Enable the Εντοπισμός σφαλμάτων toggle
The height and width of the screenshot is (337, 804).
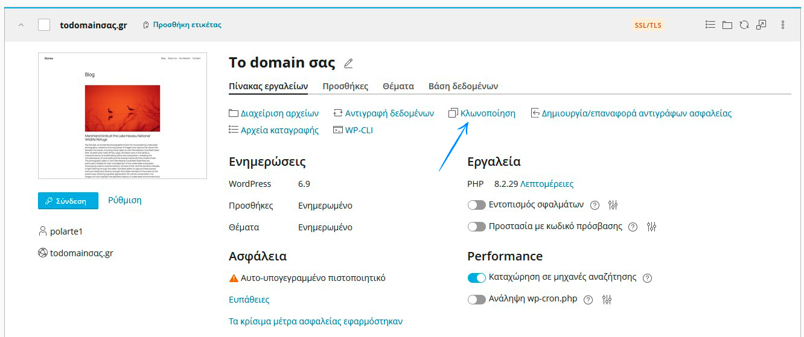tap(477, 205)
